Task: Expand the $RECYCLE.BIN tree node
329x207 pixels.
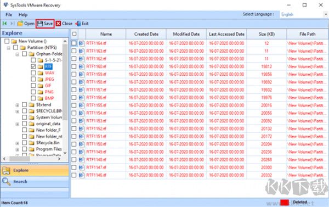Action: coord(18,111)
